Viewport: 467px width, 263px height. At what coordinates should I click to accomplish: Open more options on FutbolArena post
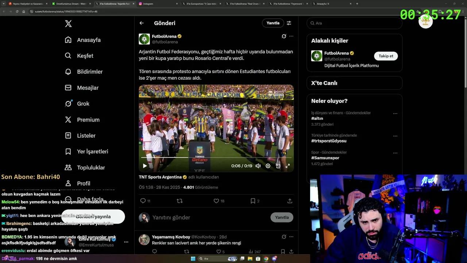pos(291,36)
